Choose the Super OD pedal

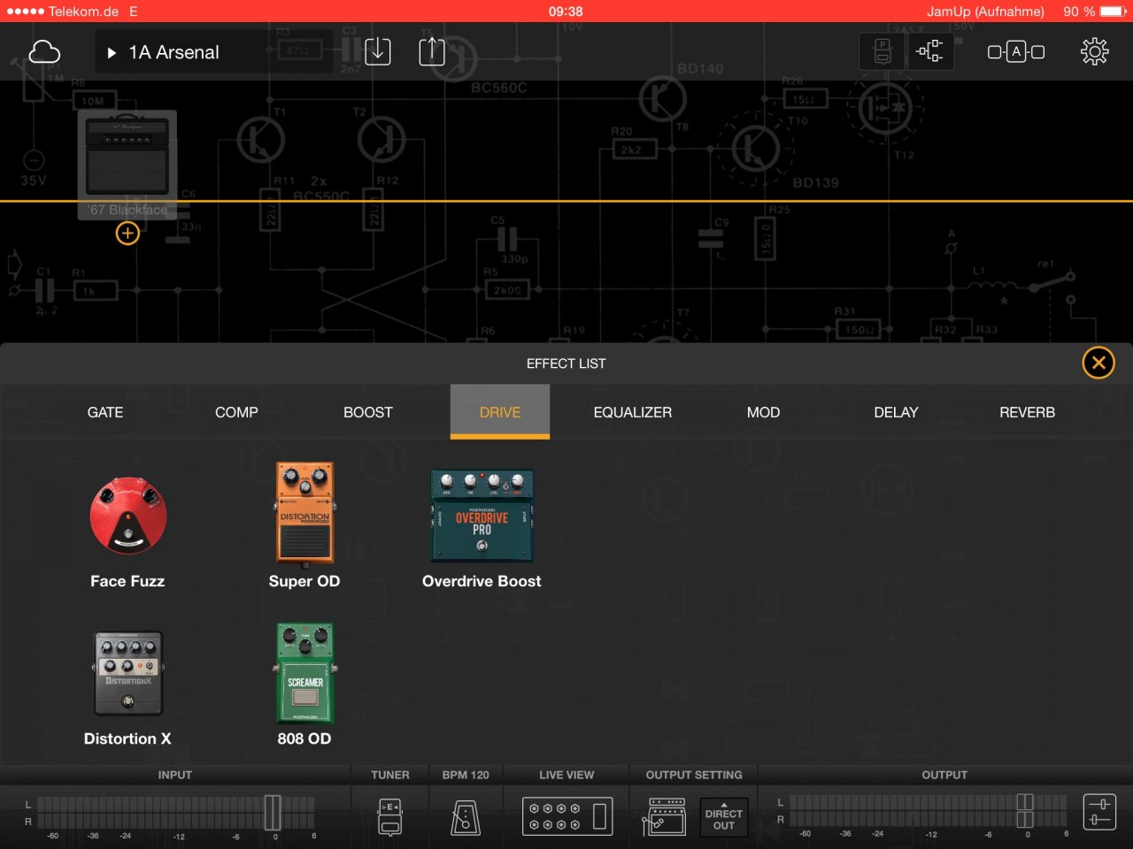304,513
